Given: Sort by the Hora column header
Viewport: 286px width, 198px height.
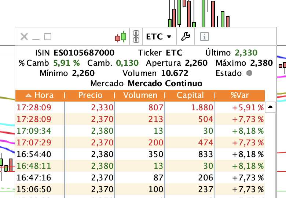Looking at the screenshot, I should point(40,95).
